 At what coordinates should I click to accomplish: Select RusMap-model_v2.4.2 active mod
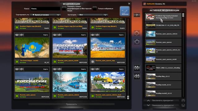tap(163, 85)
